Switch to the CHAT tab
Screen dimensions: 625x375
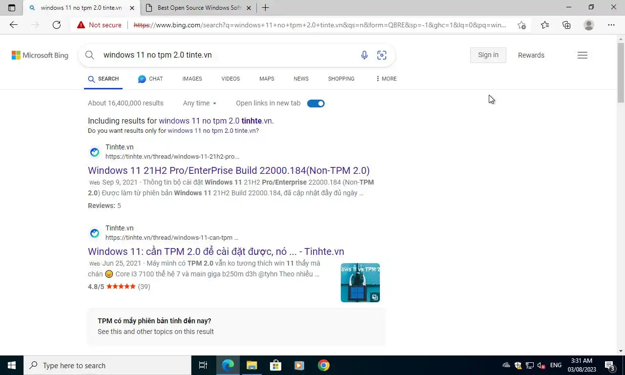(x=150, y=79)
